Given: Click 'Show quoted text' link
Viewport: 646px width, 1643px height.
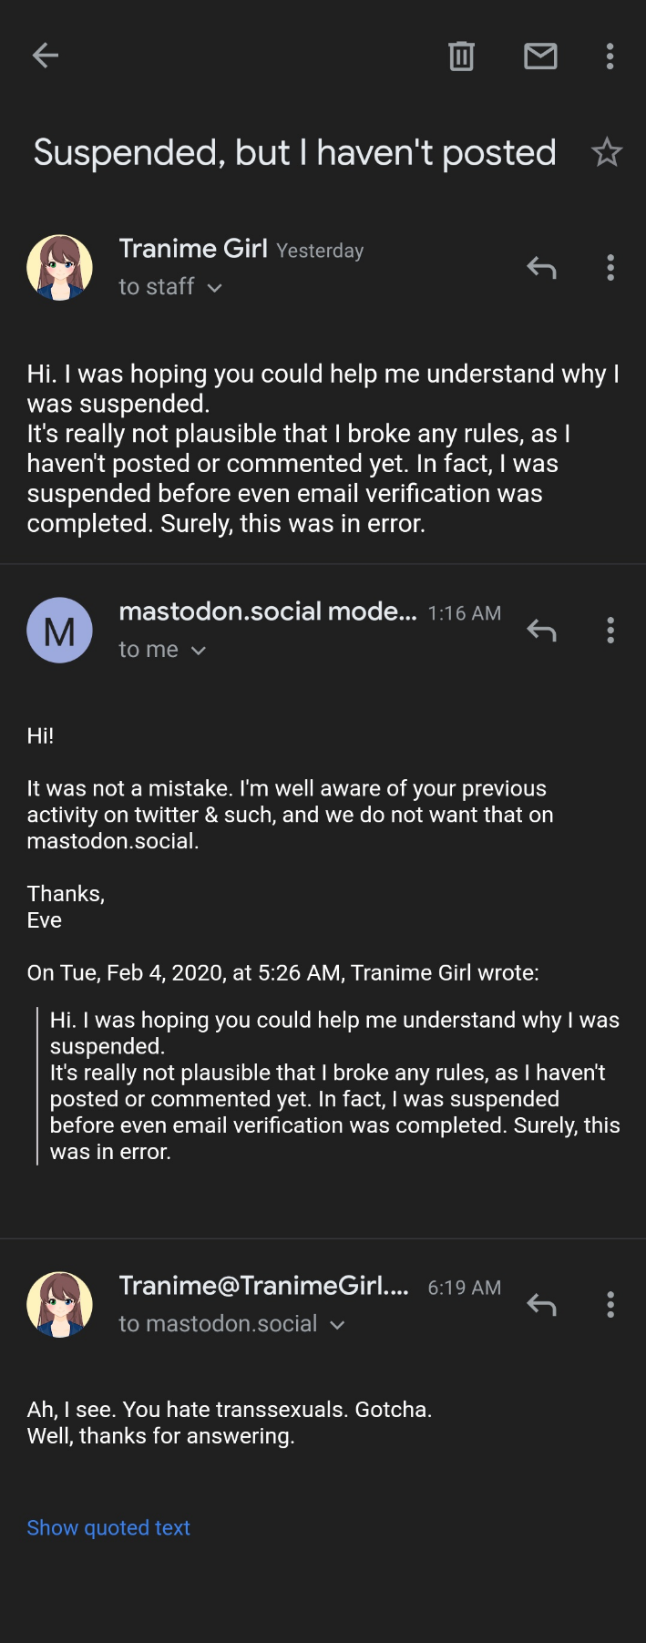Looking at the screenshot, I should point(108,1528).
